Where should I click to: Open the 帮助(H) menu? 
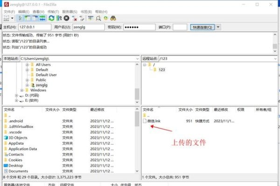[101, 12]
